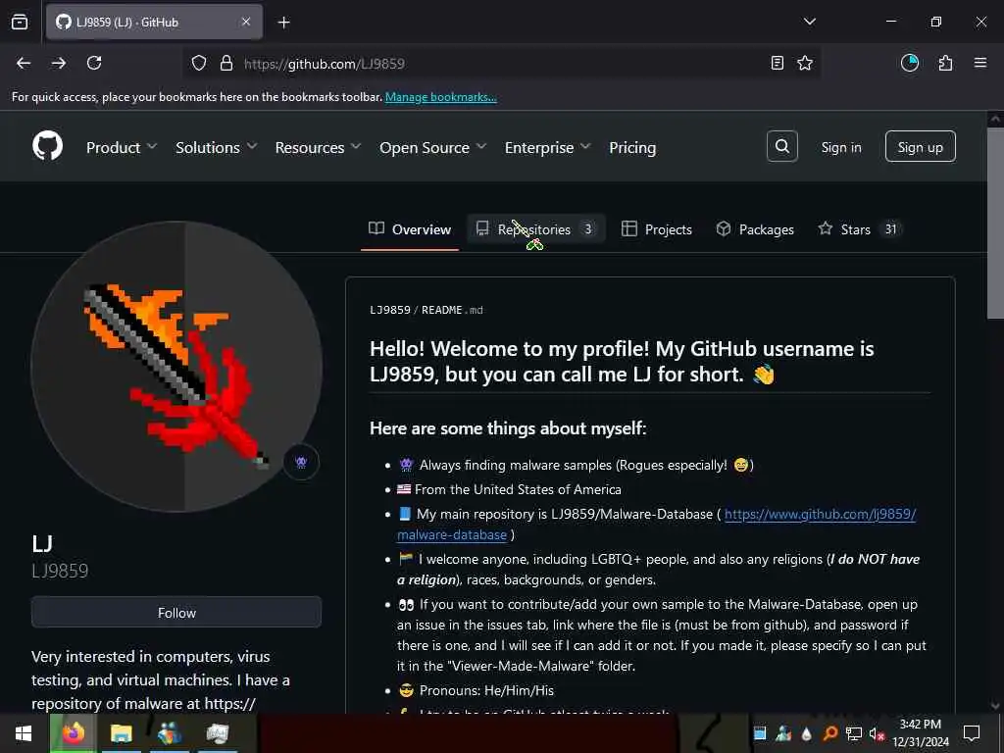The image size is (1004, 753).
Task: Expand the Product menu
Action: [x=122, y=147]
